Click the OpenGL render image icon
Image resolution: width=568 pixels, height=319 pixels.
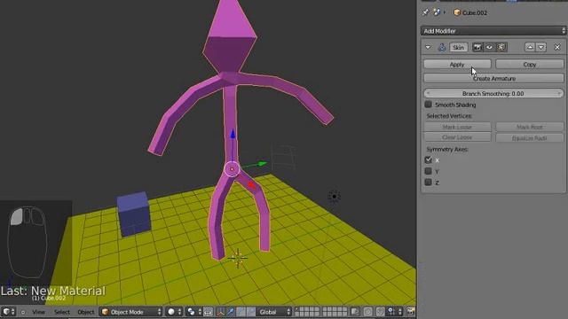tap(410, 312)
